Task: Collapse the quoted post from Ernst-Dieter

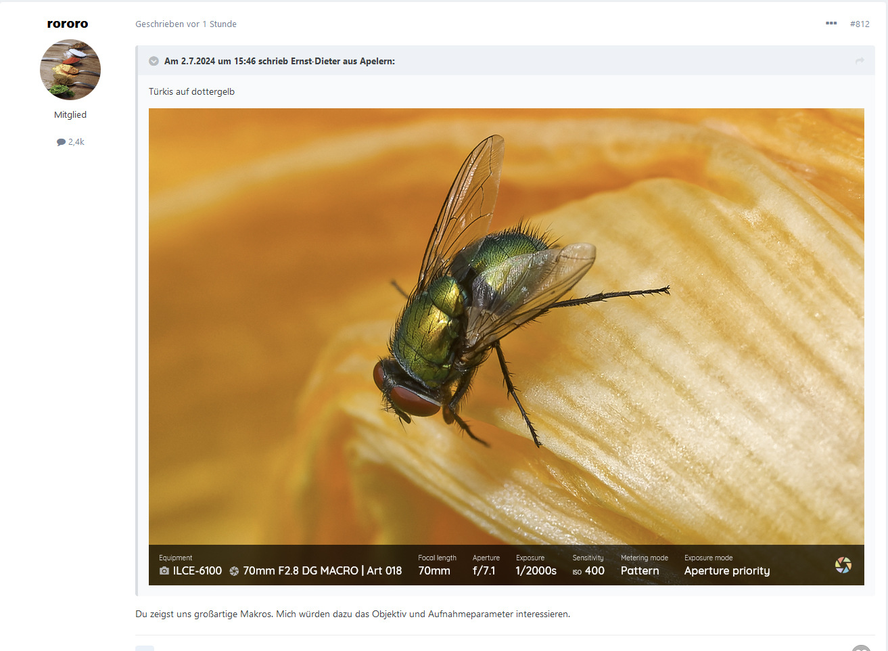Action: tap(154, 61)
